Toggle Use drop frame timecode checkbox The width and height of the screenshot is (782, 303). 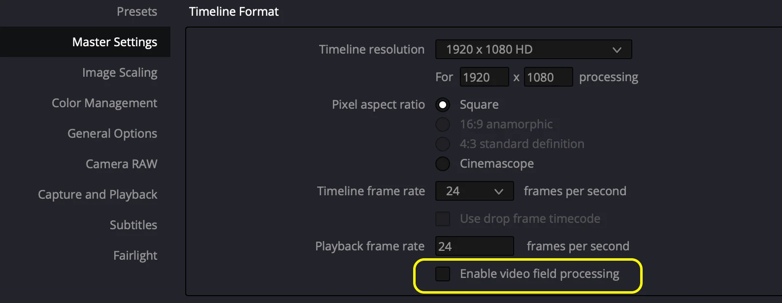443,219
